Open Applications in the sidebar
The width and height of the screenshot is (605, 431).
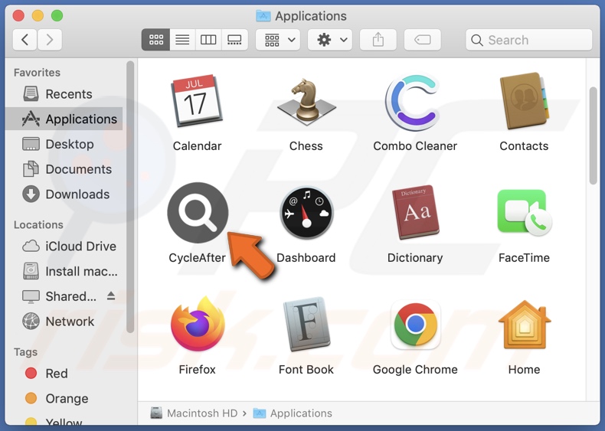[64, 119]
